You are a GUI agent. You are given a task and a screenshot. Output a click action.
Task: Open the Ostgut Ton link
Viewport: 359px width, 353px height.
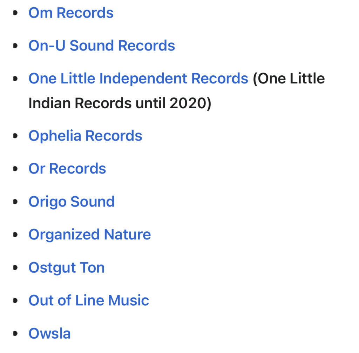click(x=67, y=268)
